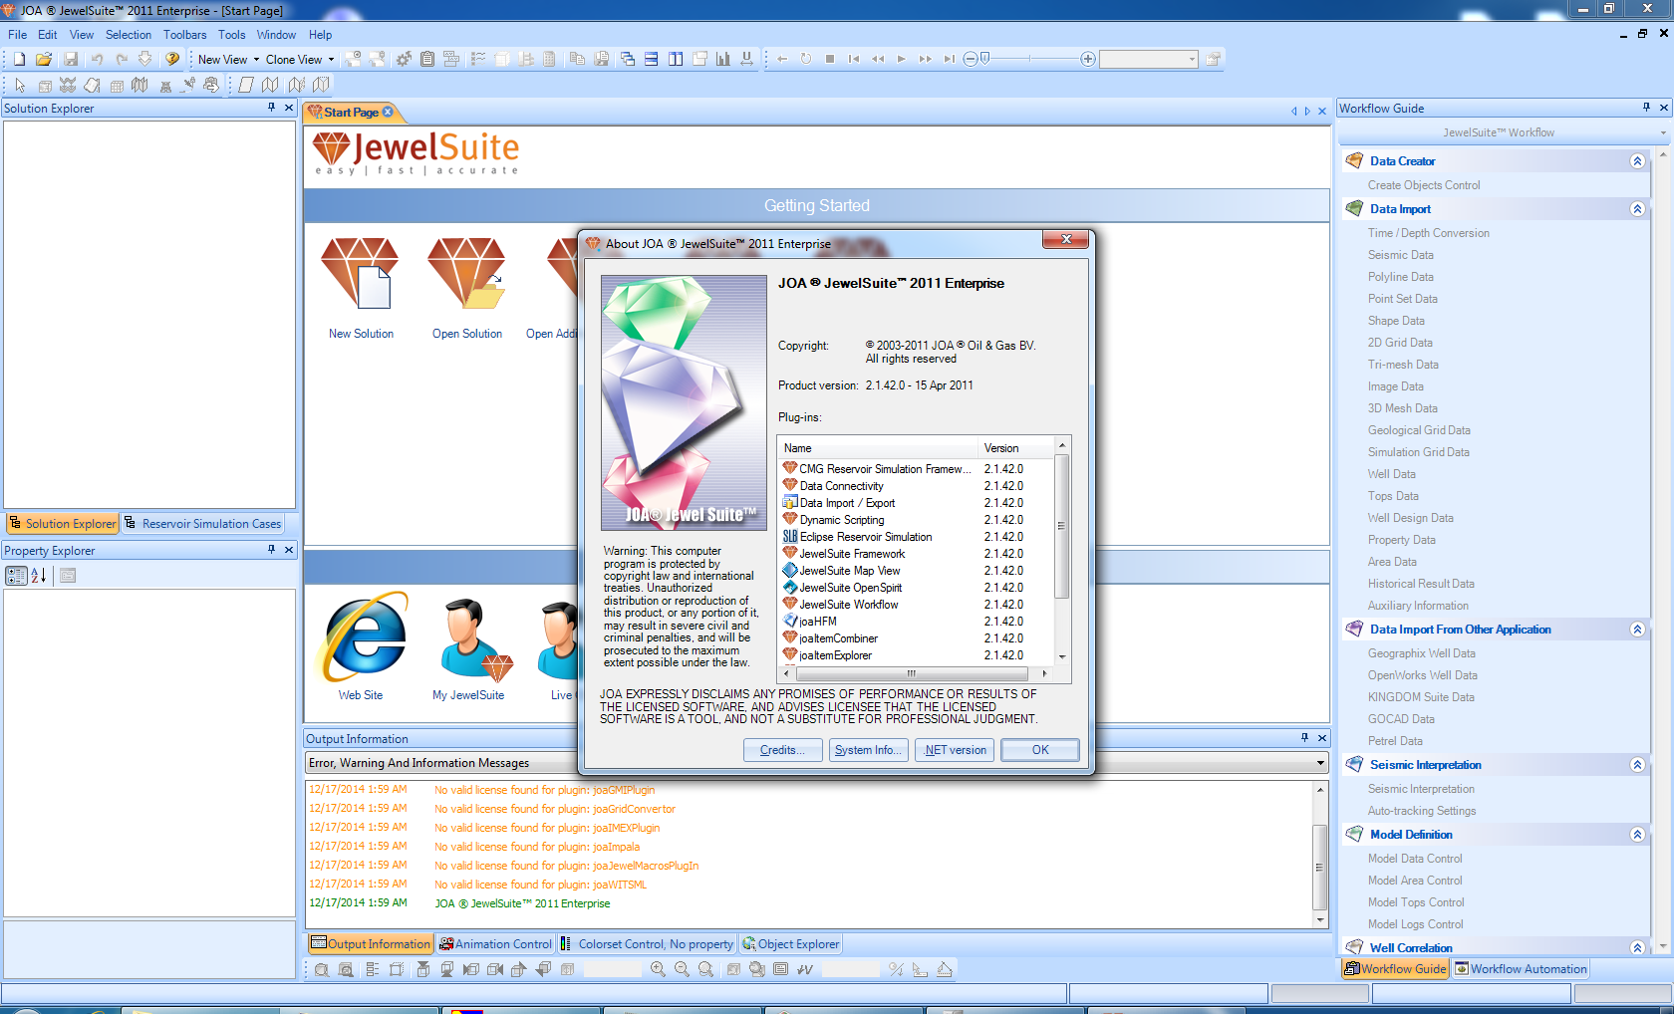
Task: Click the alphabetical sort icon in Property Explorer
Action: (39, 576)
